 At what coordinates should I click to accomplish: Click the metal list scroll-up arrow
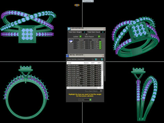coord(102,63)
